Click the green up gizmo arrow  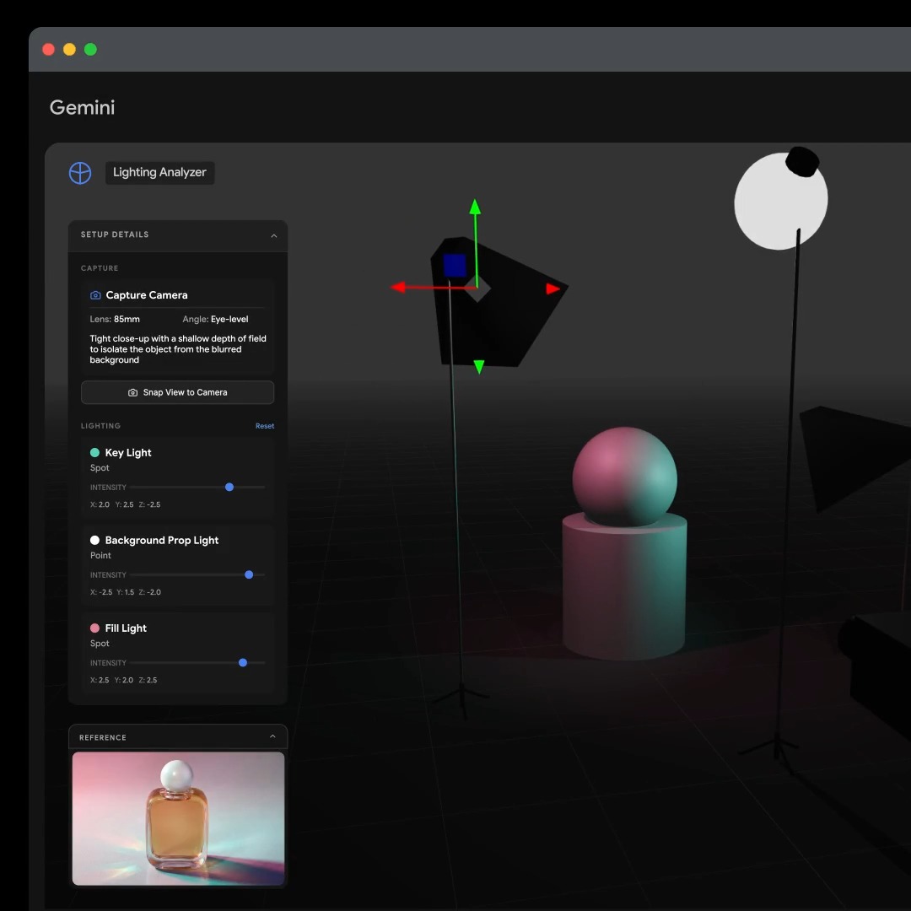pos(475,207)
